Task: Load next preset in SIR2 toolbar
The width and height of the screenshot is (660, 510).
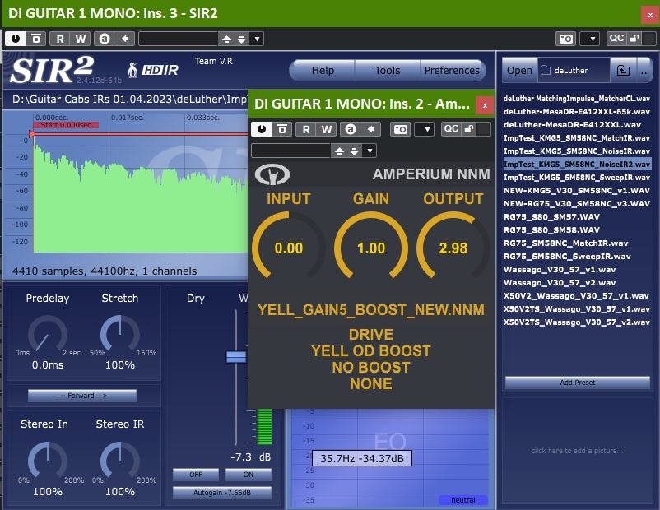Action: pos(241,39)
